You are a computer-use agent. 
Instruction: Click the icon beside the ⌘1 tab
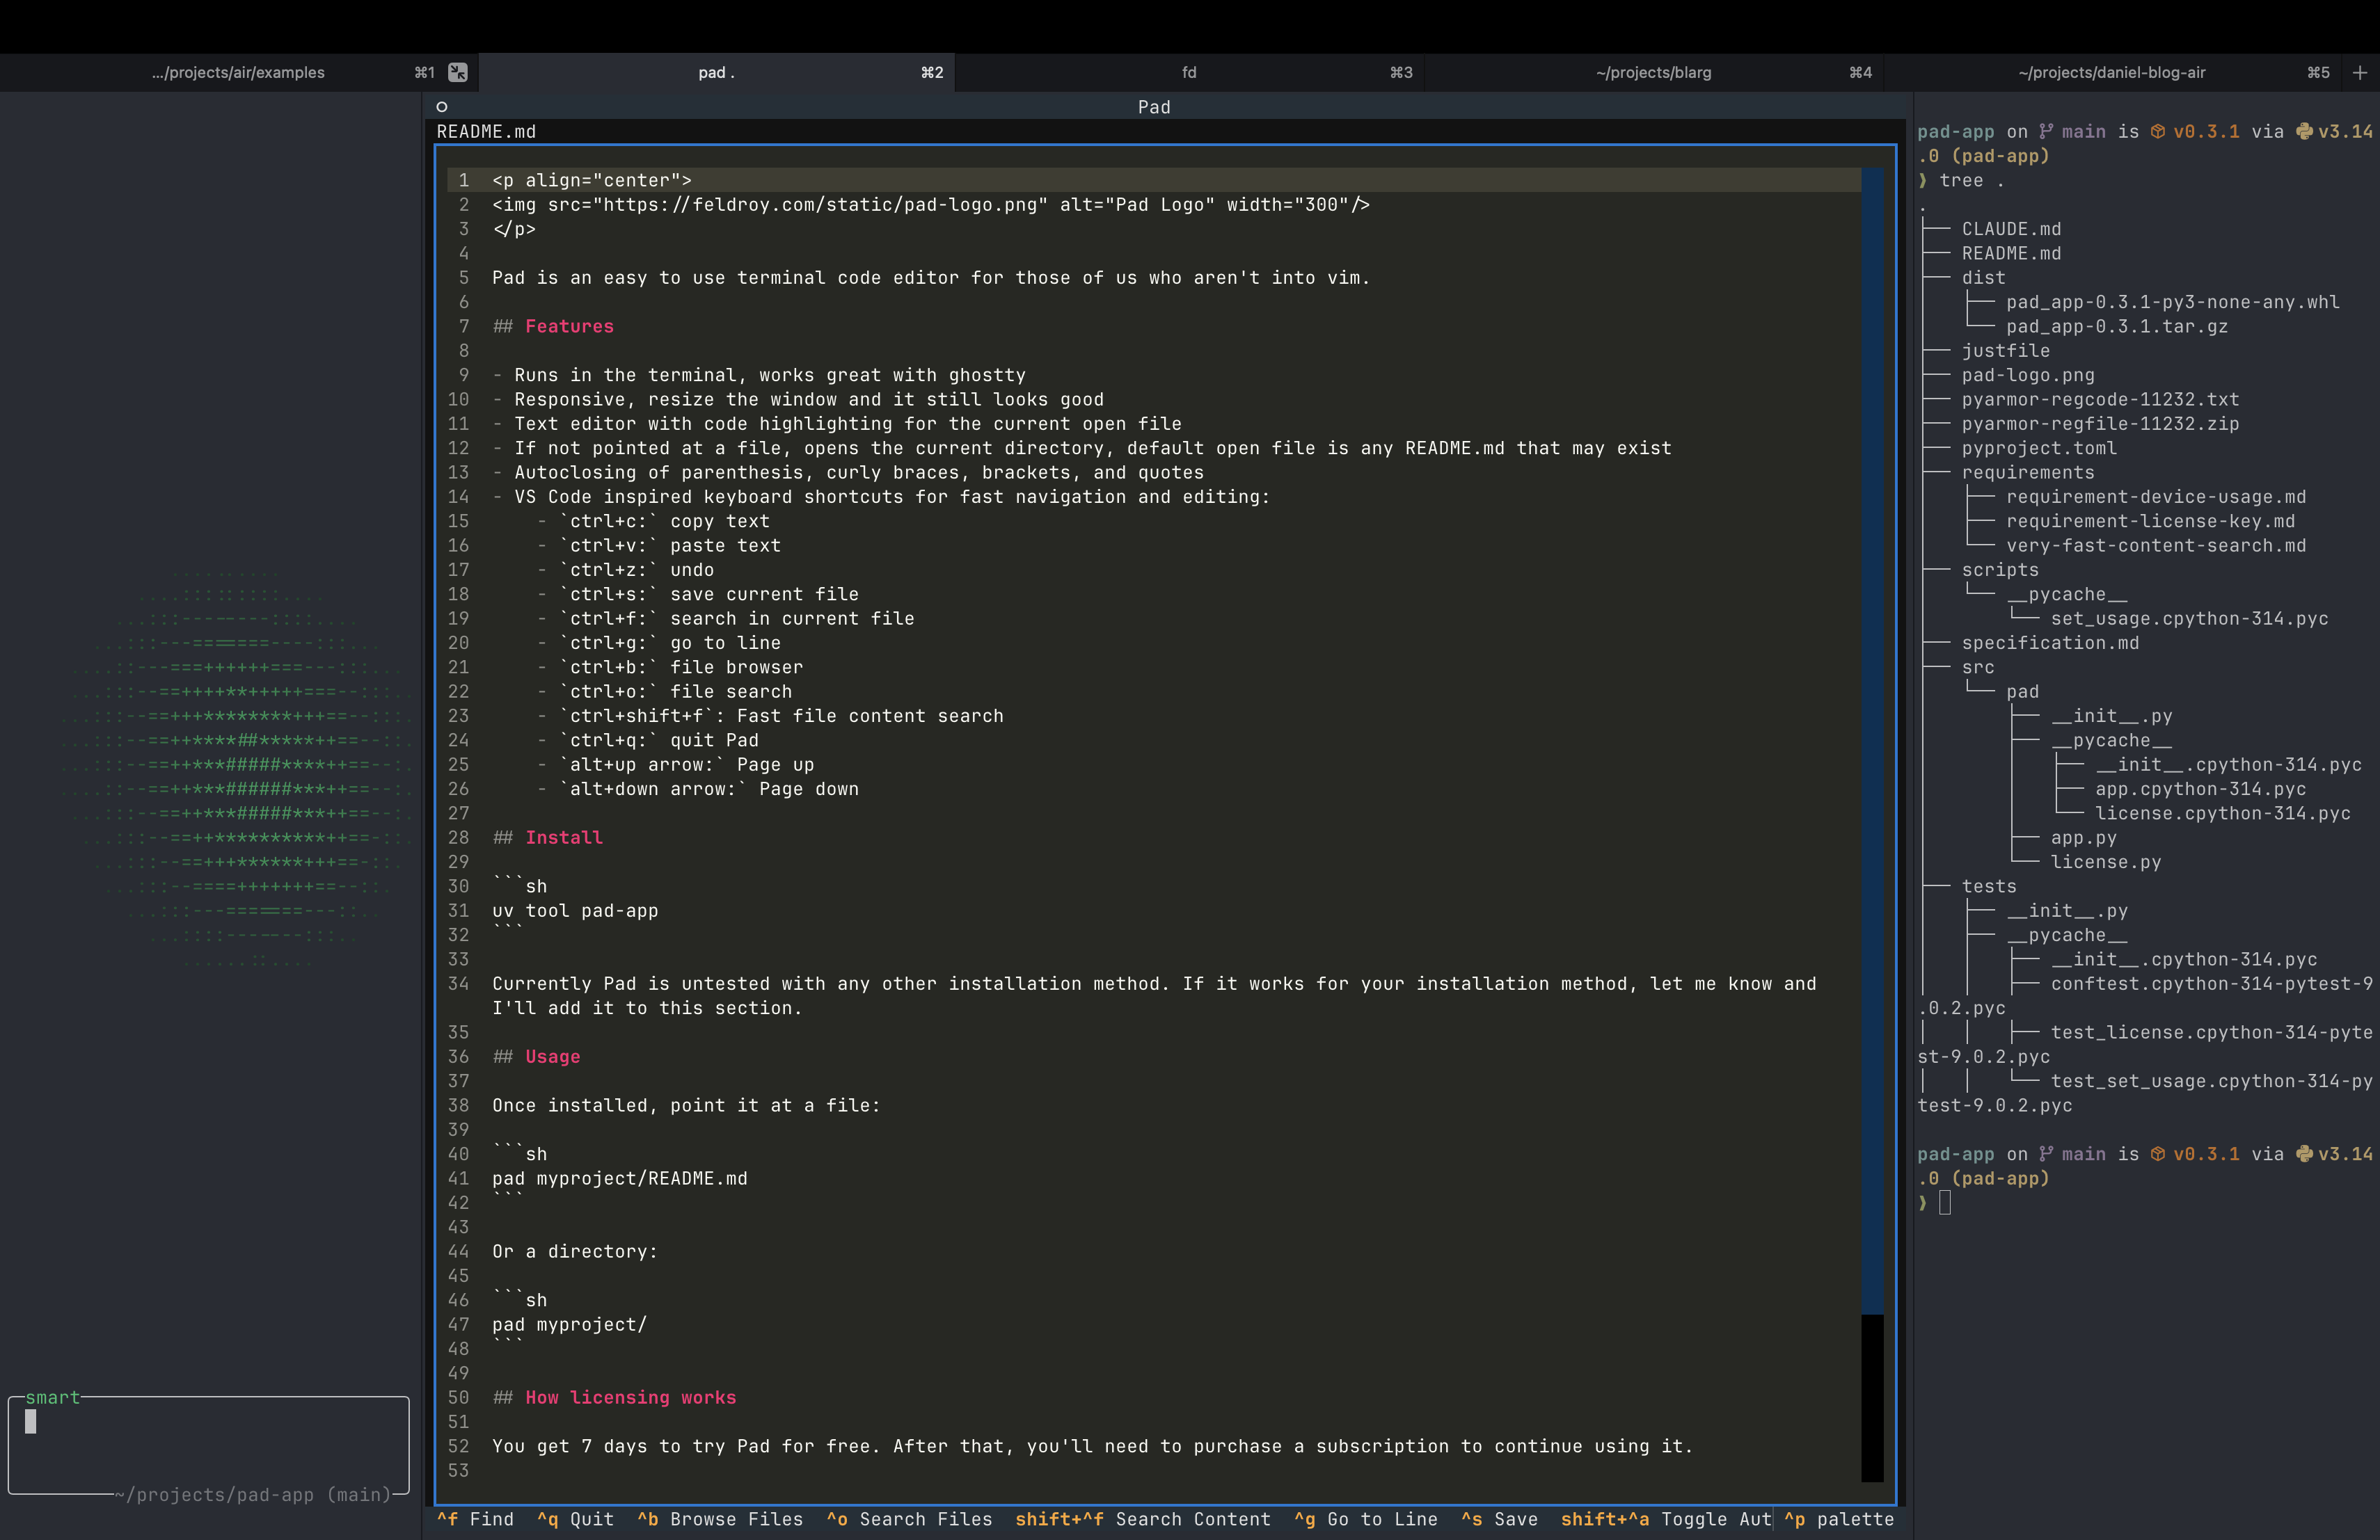pyautogui.click(x=458, y=72)
